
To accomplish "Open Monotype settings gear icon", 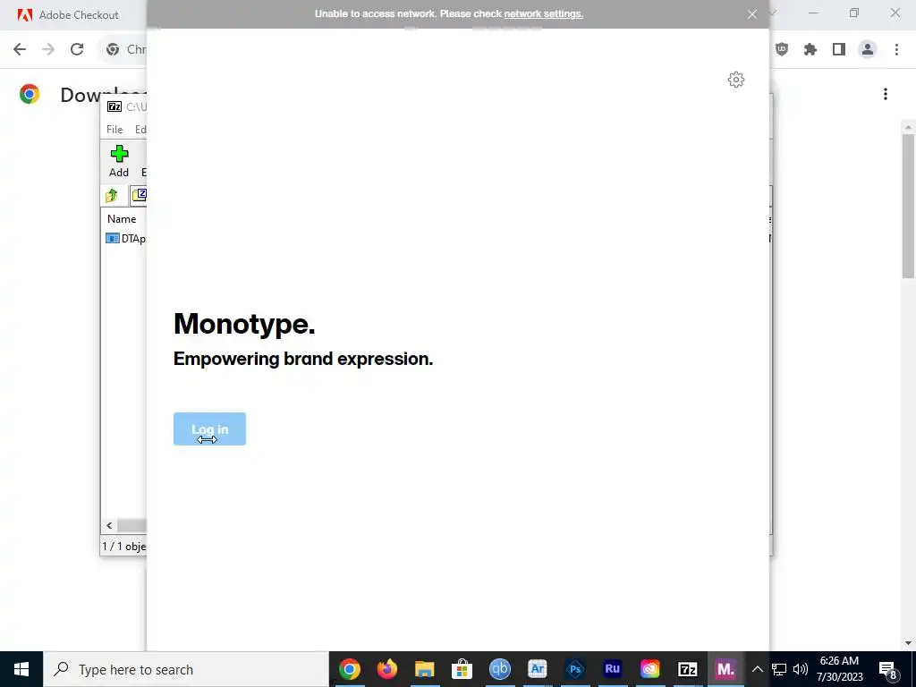I will tap(736, 80).
